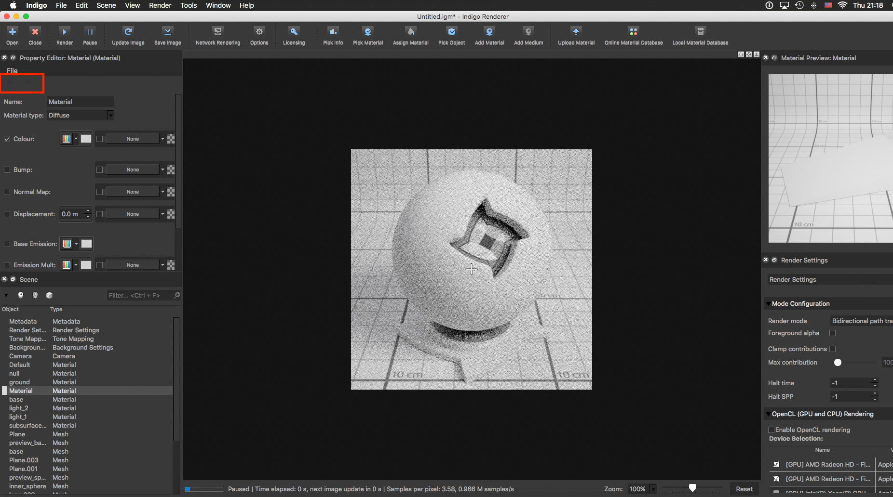Click the Reset zoom button
The height and width of the screenshot is (497, 893).
[744, 489]
